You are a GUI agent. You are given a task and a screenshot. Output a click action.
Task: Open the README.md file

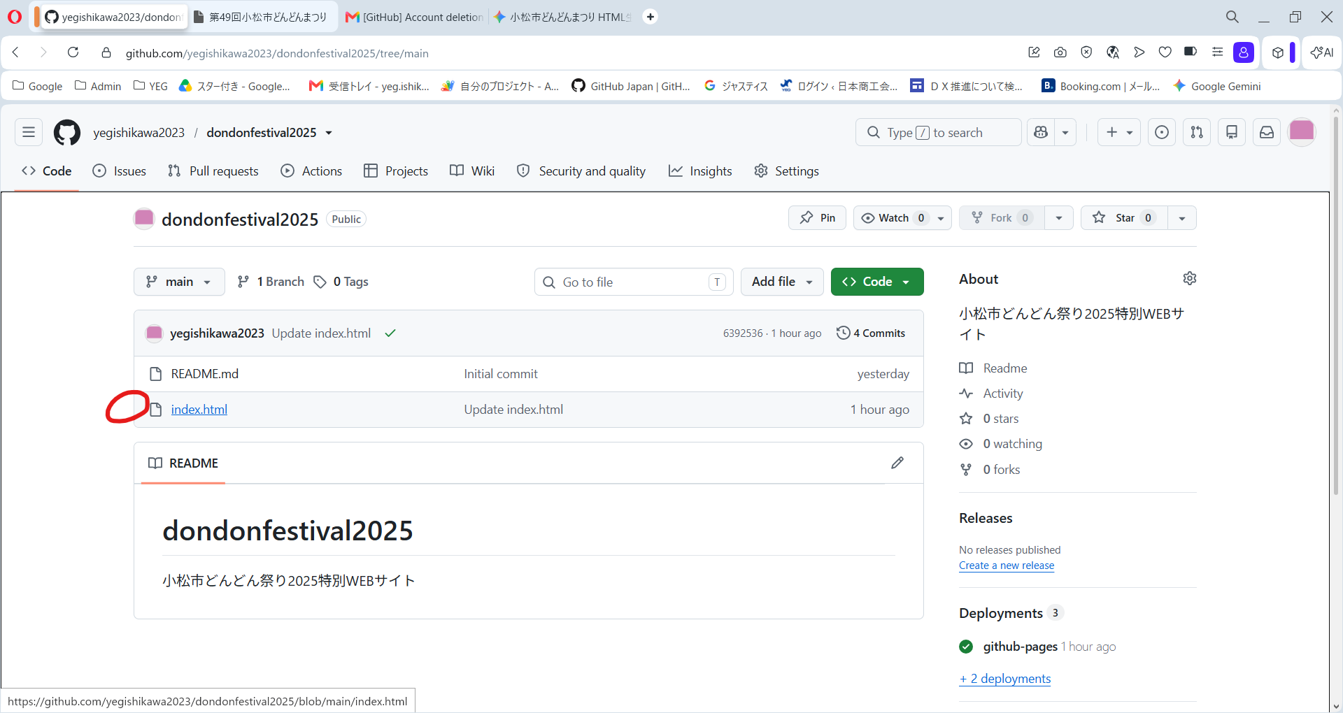click(205, 374)
